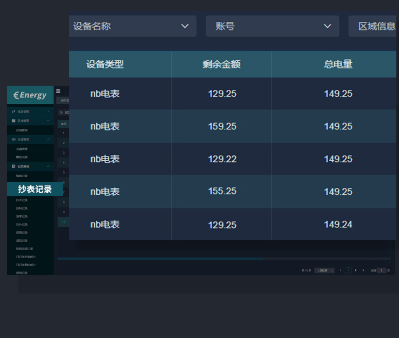Click the 剩余金额 column header
Viewport: 399px width, 338px height.
pyautogui.click(x=221, y=64)
